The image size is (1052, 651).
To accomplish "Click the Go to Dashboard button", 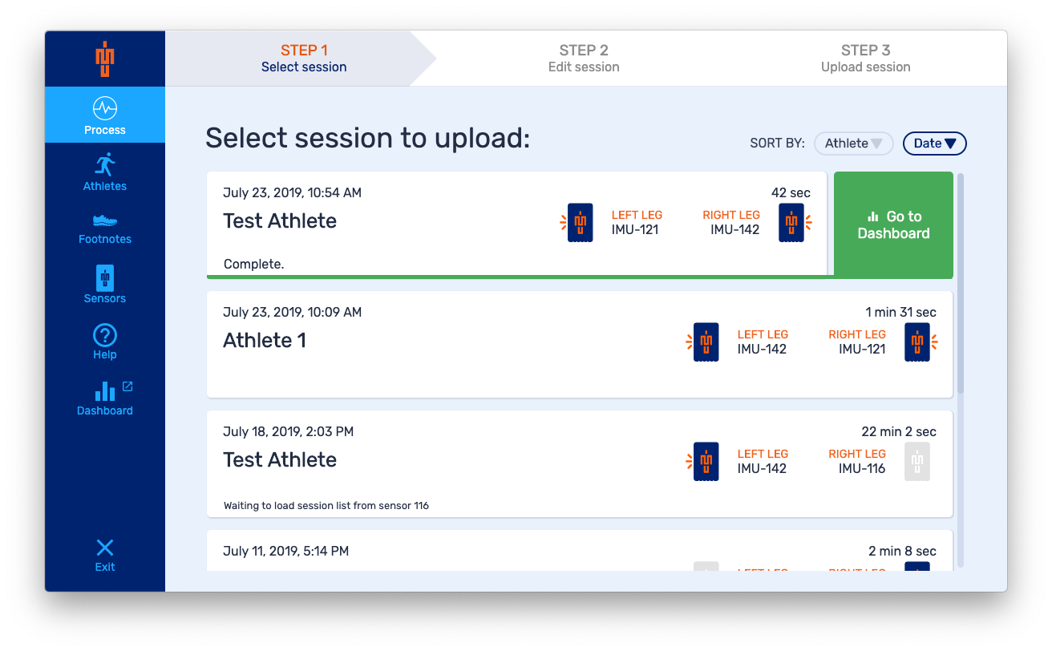I will point(893,225).
